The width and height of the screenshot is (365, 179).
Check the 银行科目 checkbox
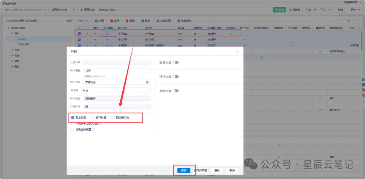click(x=93, y=118)
